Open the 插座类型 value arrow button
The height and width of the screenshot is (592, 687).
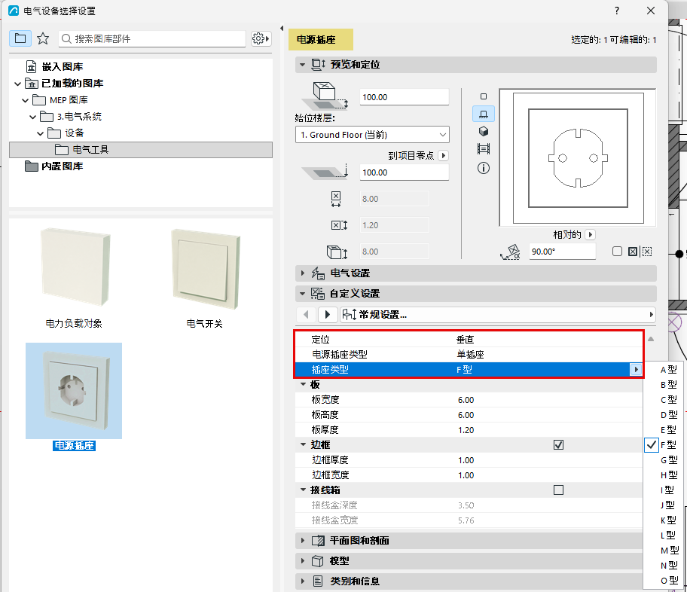(636, 369)
